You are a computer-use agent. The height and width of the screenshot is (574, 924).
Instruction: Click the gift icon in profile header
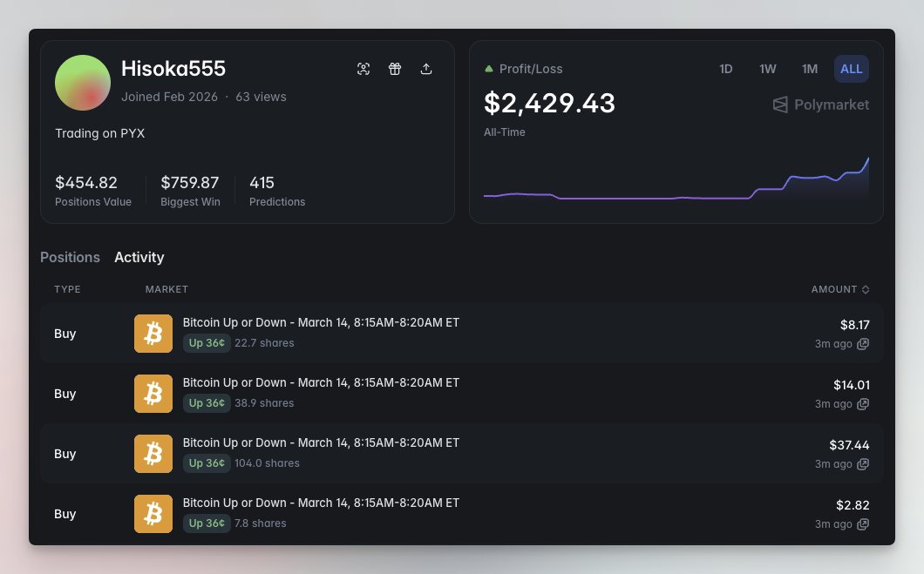[395, 69]
